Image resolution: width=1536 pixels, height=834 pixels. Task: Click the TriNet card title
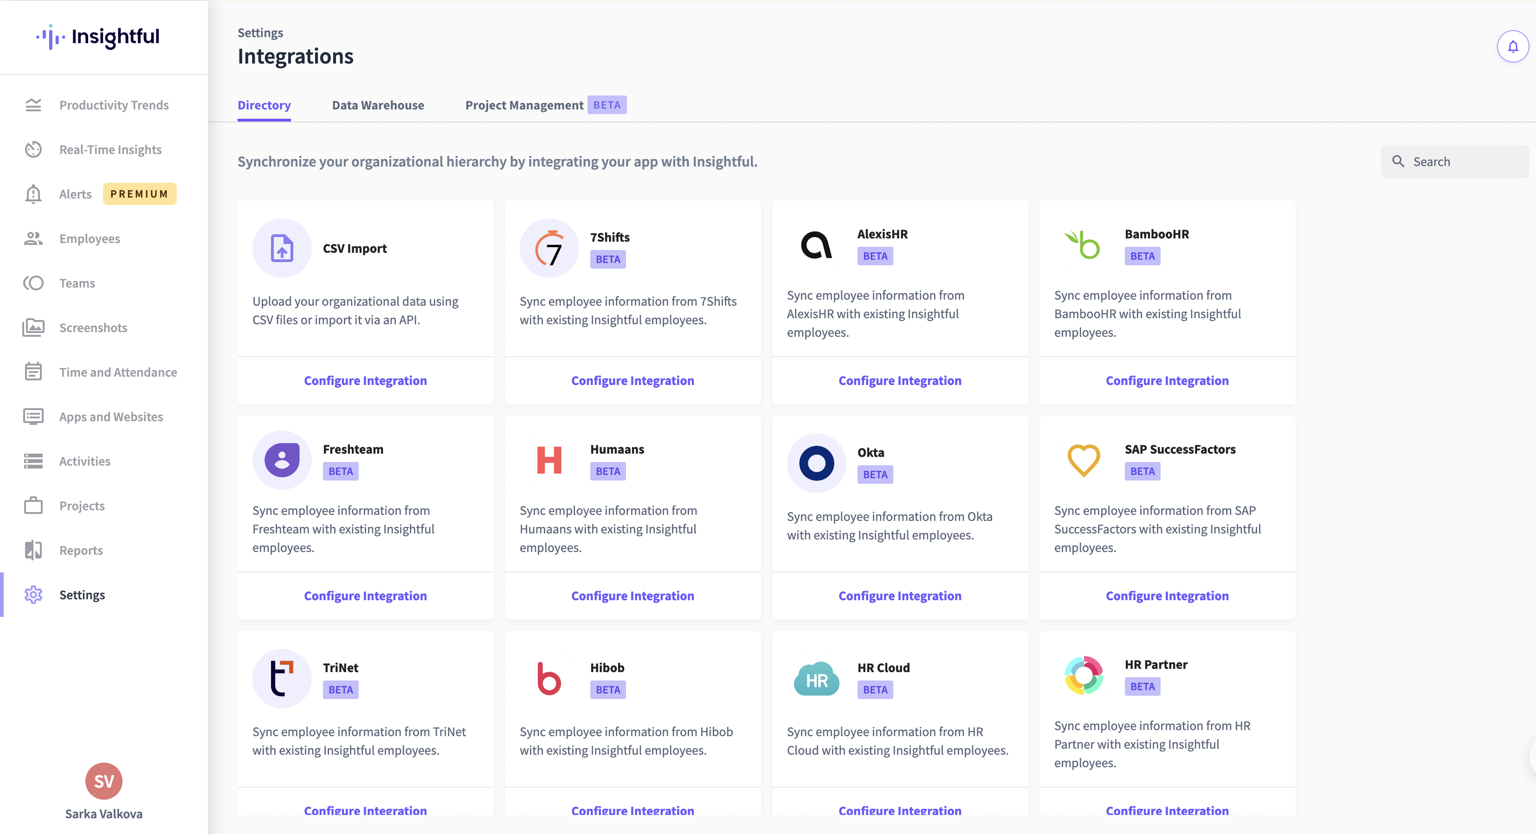tap(341, 667)
